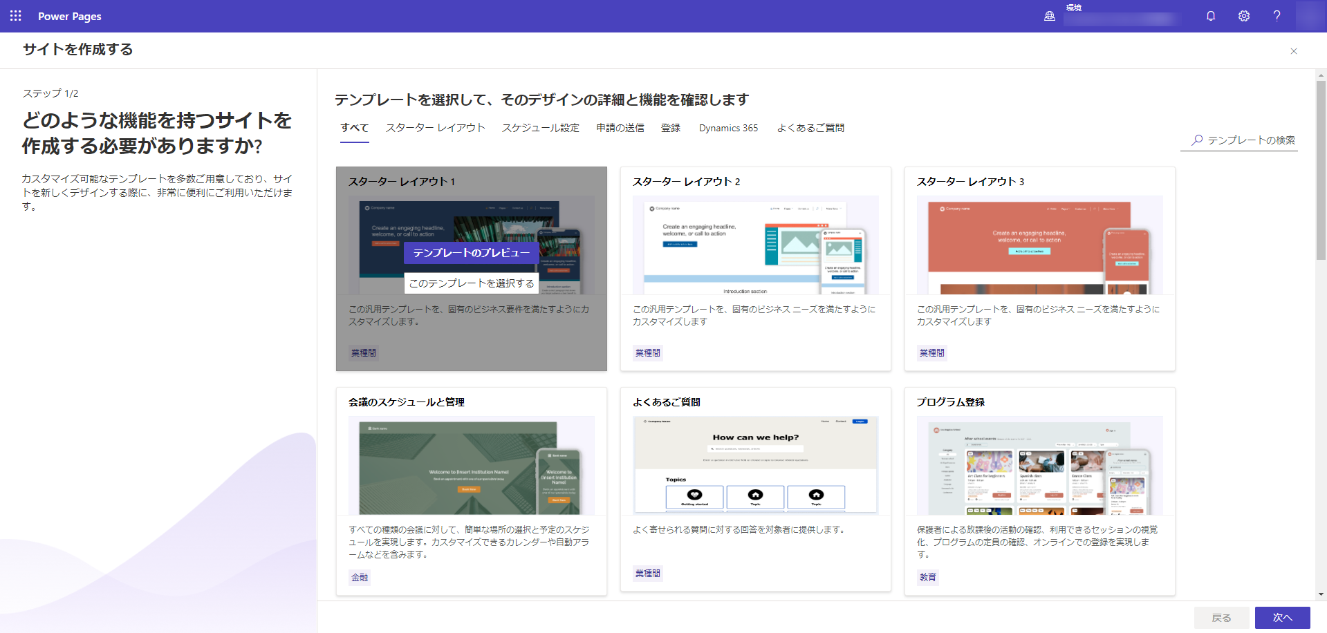This screenshot has width=1327, height=633.
Task: Switch to よくあるご質問 tab
Action: tap(810, 128)
